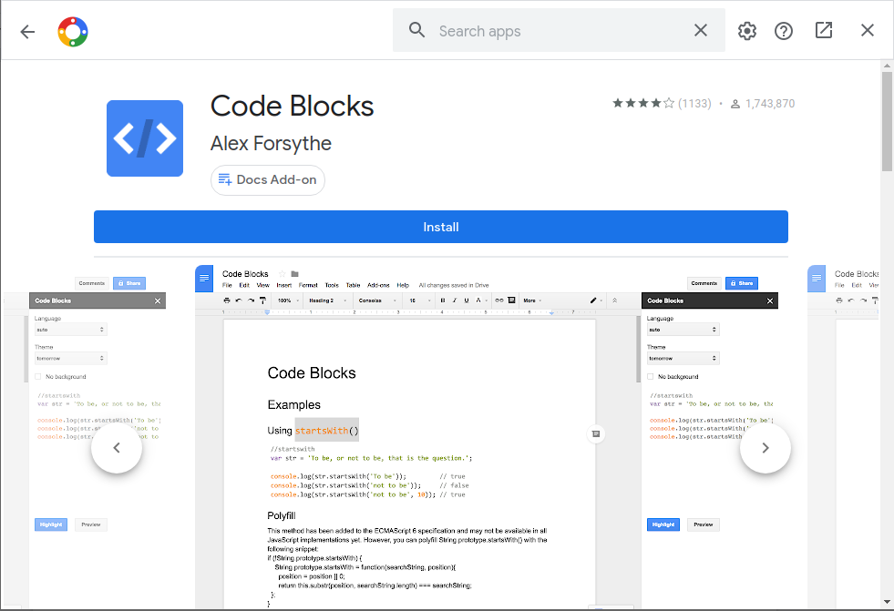This screenshot has width=894, height=611.
Task: Click the scrollbar down arrow
Action: (887, 602)
